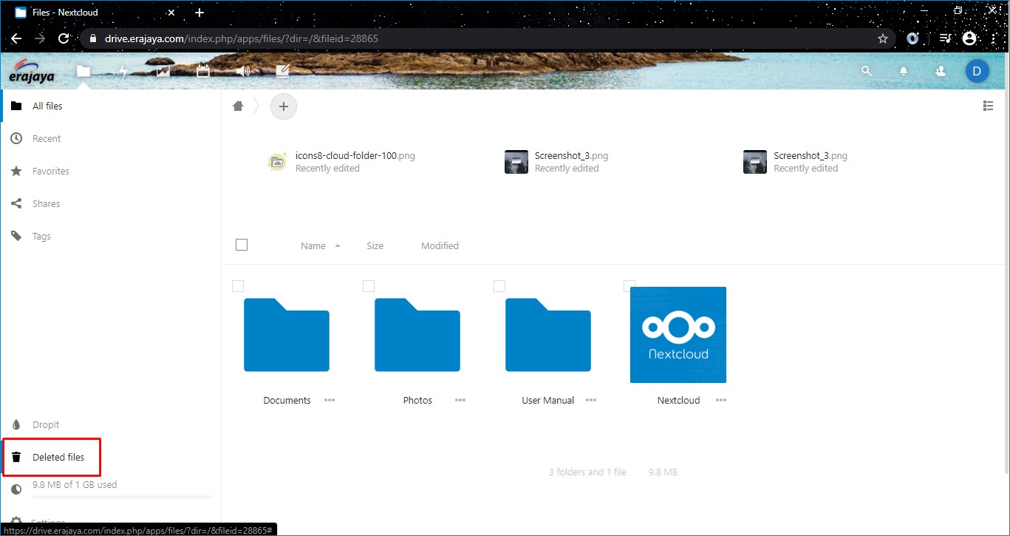This screenshot has width=1010, height=536.
Task: Select the Files - Nextcloud tab
Action: (x=93, y=13)
